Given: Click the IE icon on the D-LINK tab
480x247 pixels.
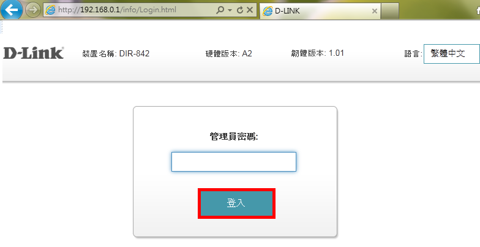Looking at the screenshot, I should click(x=268, y=11).
